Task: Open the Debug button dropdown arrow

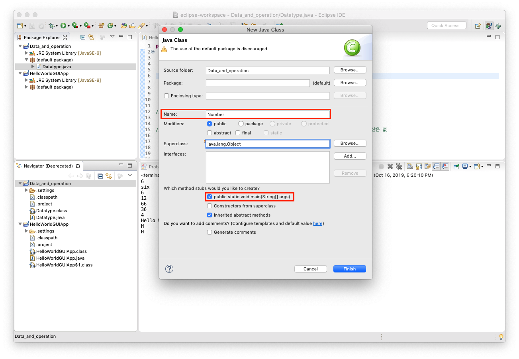Action: [57, 26]
